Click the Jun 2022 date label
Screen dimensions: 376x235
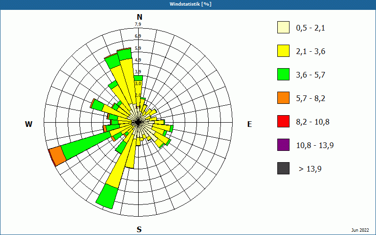point(360,230)
